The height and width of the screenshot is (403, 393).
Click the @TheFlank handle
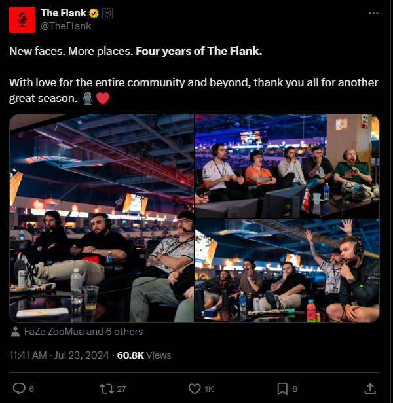click(x=66, y=26)
